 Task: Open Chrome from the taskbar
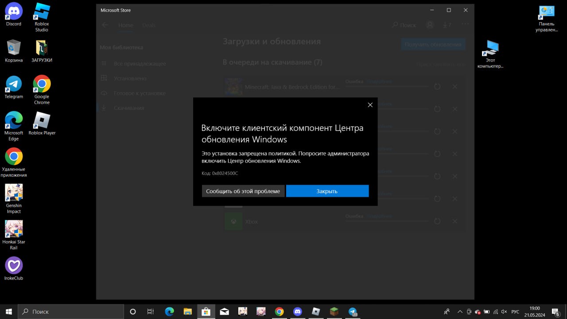(x=279, y=311)
